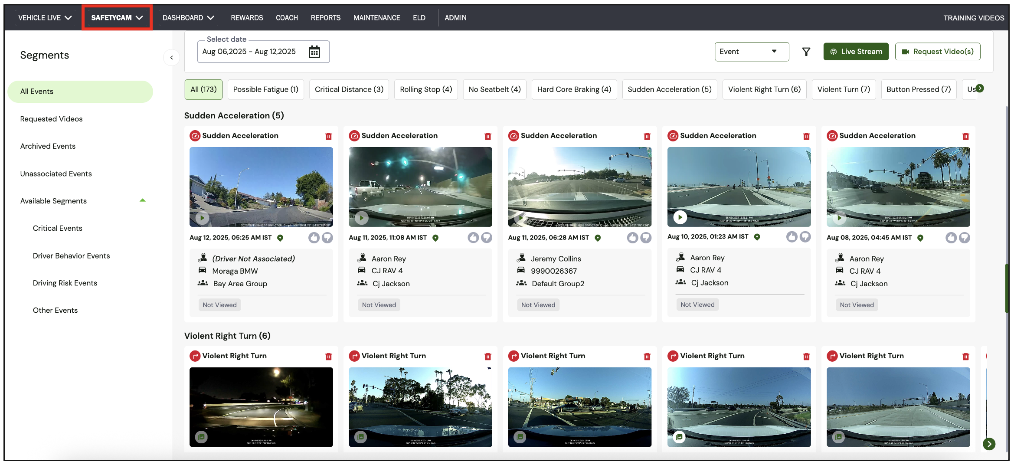Thumbs up the Aug 12 acceleration event
The width and height of the screenshot is (1014, 465).
pyautogui.click(x=314, y=238)
